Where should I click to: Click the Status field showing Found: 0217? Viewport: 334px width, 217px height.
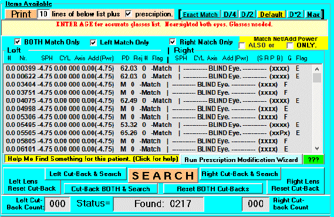(158, 204)
